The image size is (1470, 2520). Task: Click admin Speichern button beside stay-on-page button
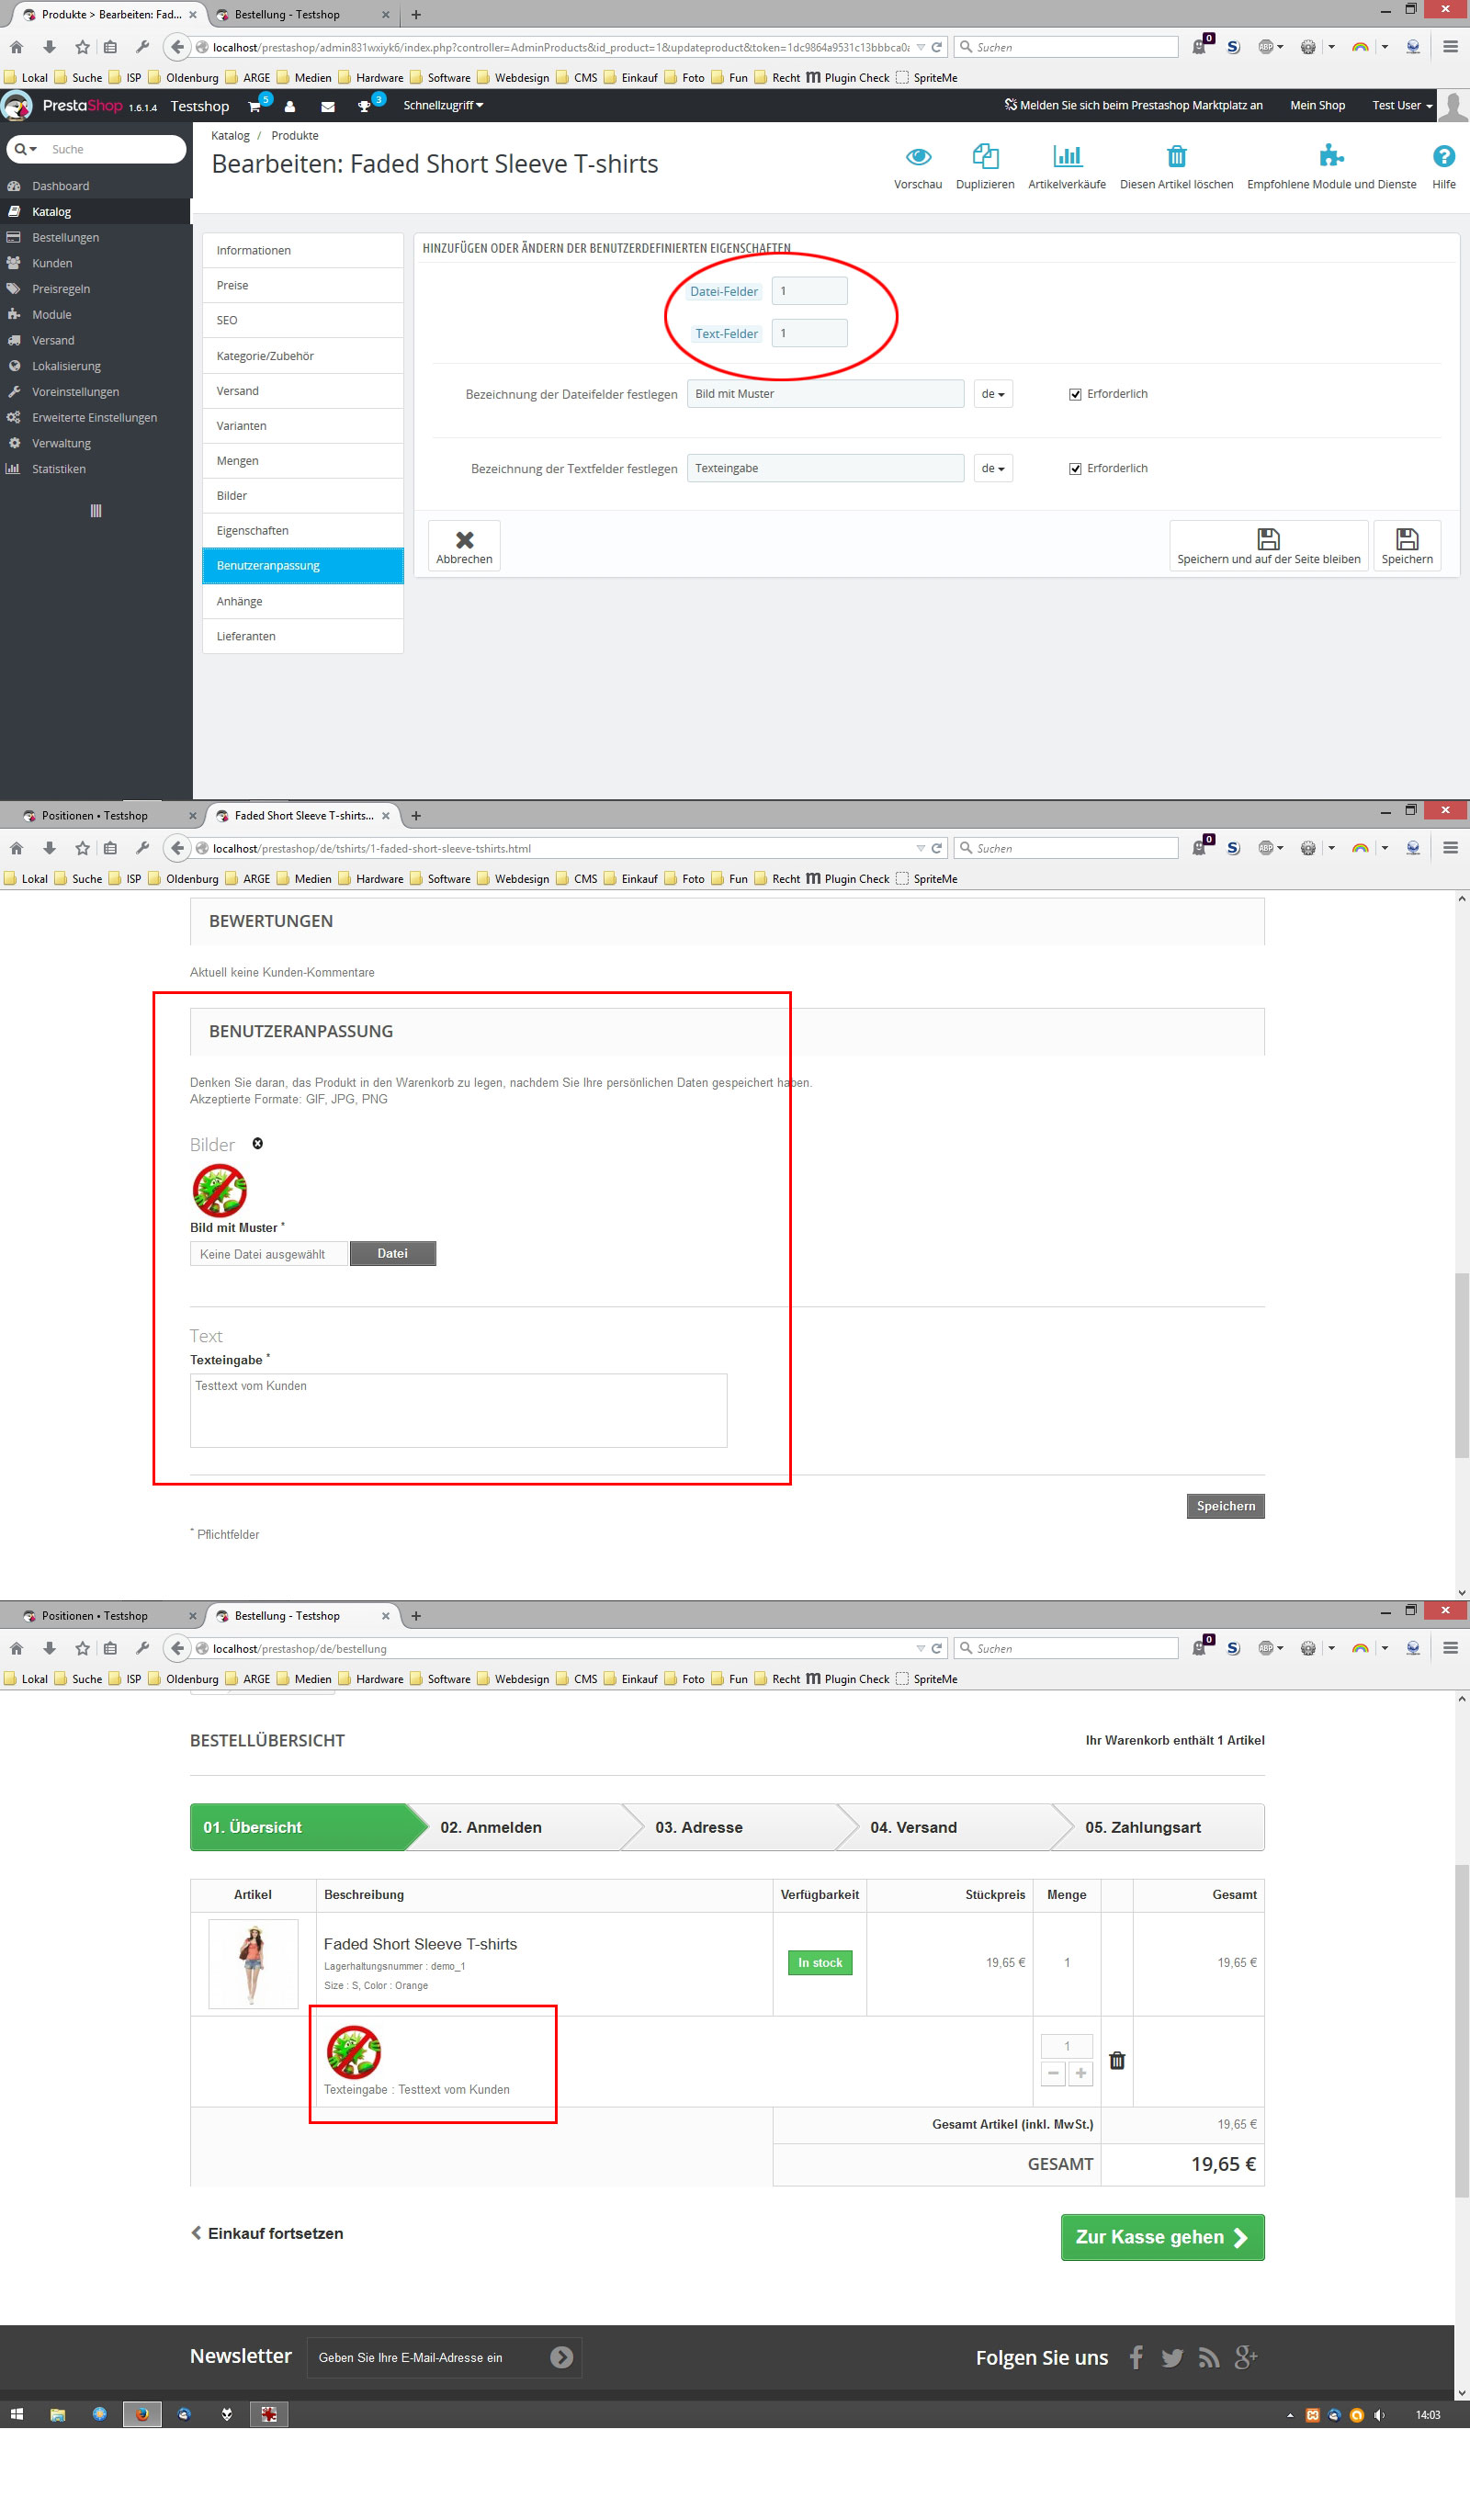[1406, 546]
